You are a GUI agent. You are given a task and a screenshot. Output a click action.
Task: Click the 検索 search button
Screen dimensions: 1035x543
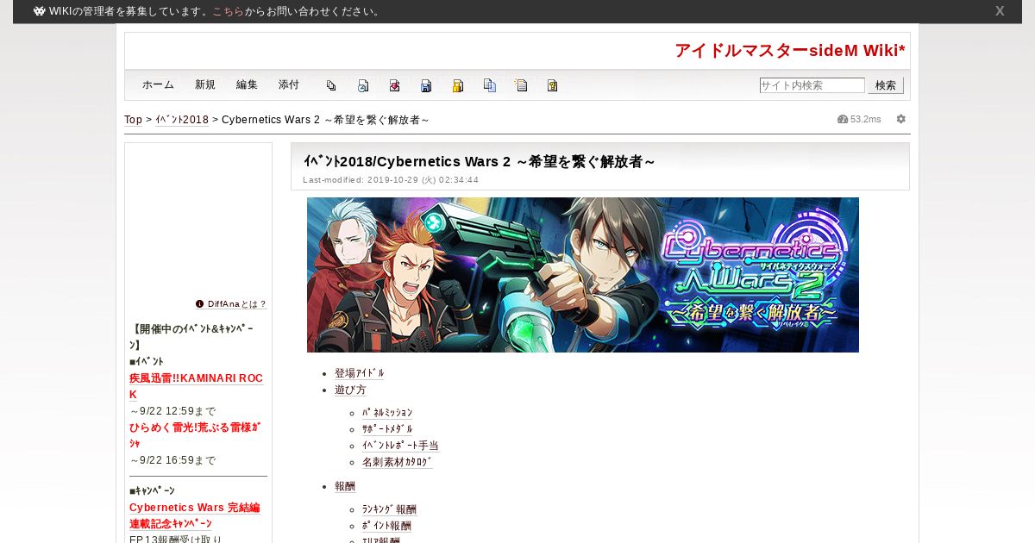886,85
